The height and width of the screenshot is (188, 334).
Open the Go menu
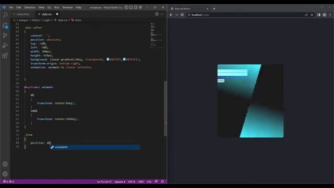49,7
